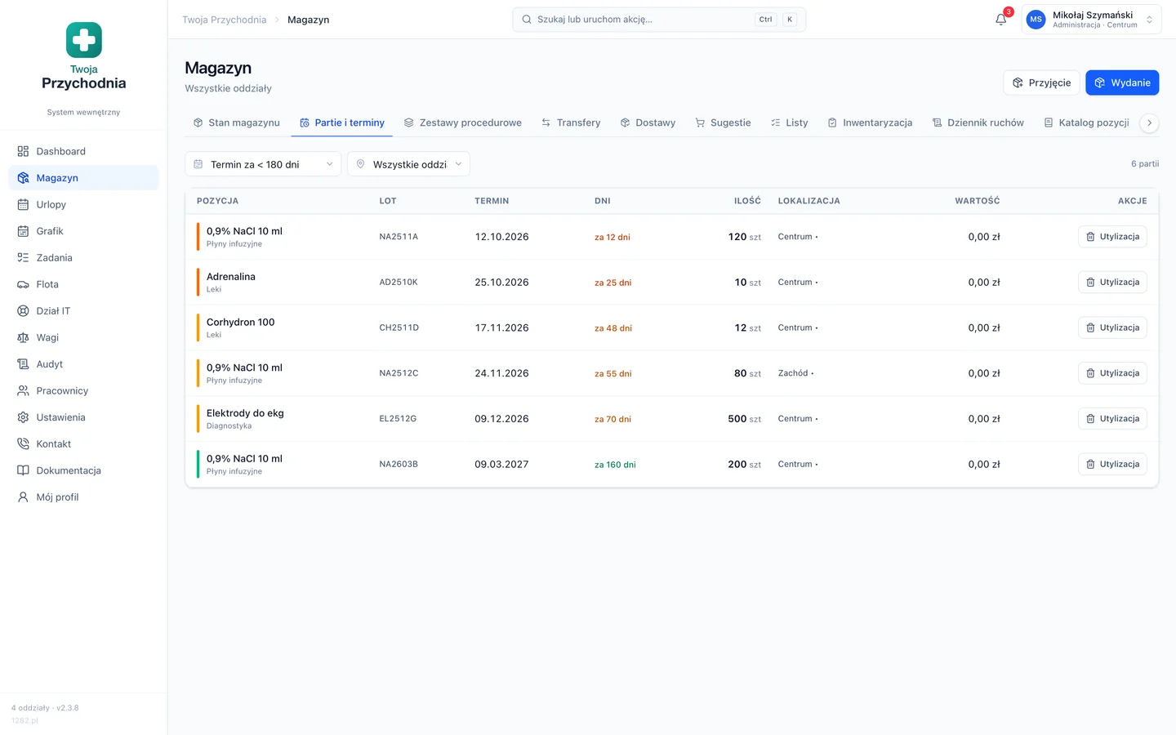Image resolution: width=1176 pixels, height=735 pixels.
Task: Click the lot number NA2512C
Action: point(399,373)
